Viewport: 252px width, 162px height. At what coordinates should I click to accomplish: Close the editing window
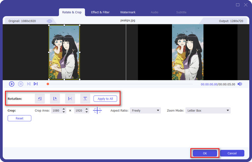click(x=245, y=5)
